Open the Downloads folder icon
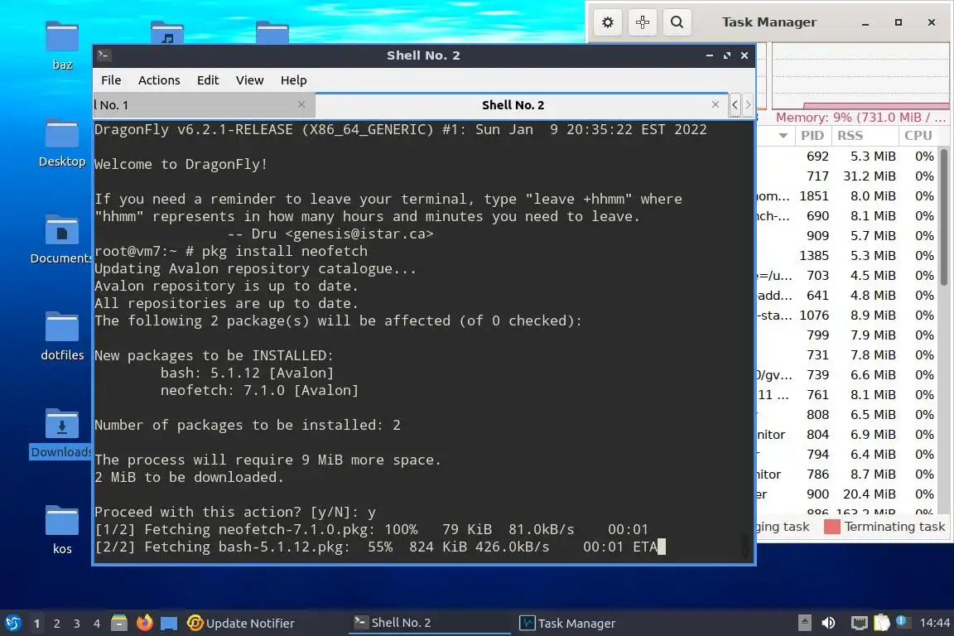The image size is (954, 636). [x=61, y=433]
